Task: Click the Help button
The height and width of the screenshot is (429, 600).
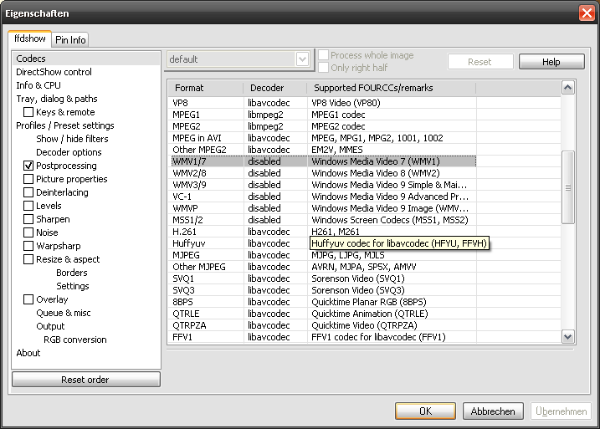Action: pos(551,62)
